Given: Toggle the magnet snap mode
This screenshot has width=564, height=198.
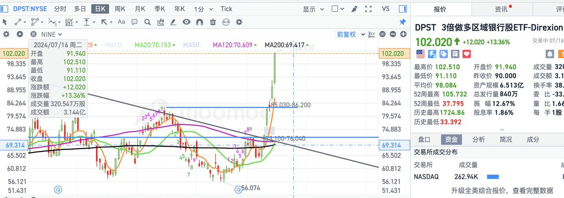Looking at the screenshot, I should tap(200, 22).
